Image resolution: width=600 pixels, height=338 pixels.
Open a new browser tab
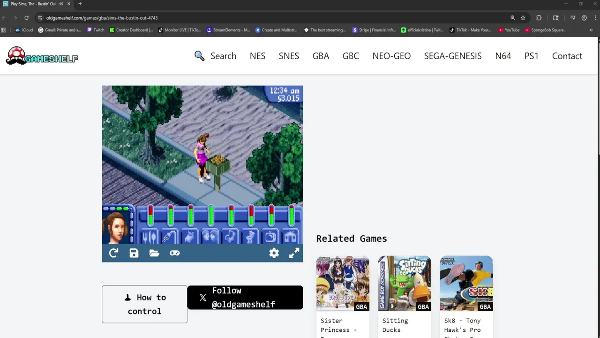coord(80,4)
